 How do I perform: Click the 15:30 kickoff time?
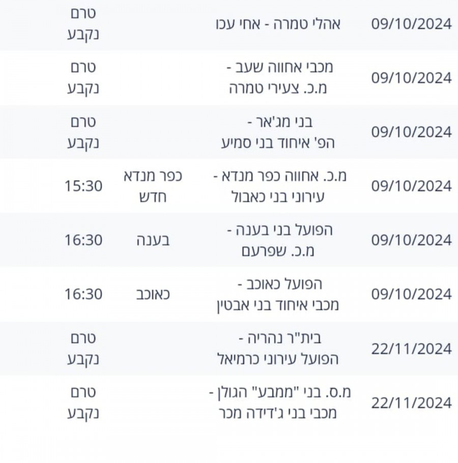(83, 186)
